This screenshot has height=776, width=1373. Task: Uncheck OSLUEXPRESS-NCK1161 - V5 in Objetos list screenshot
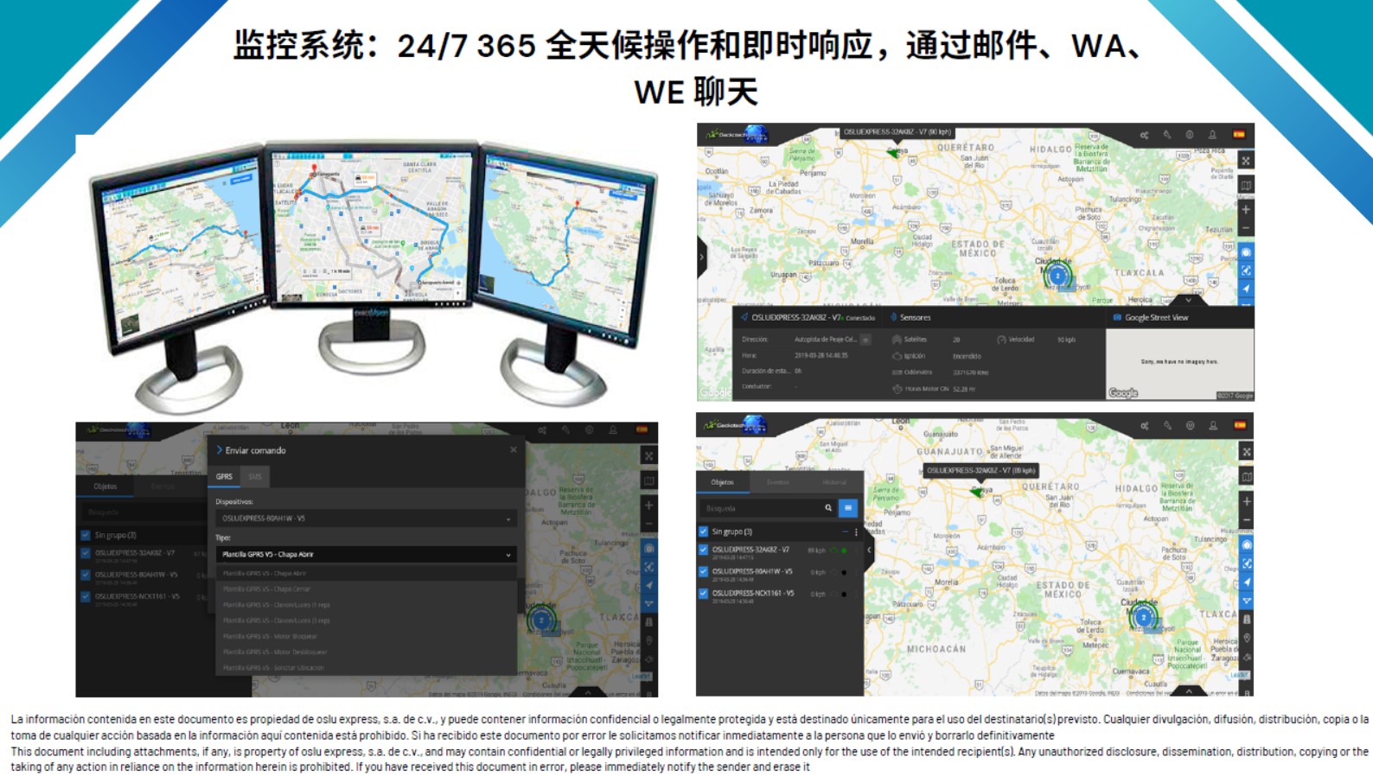[703, 594]
